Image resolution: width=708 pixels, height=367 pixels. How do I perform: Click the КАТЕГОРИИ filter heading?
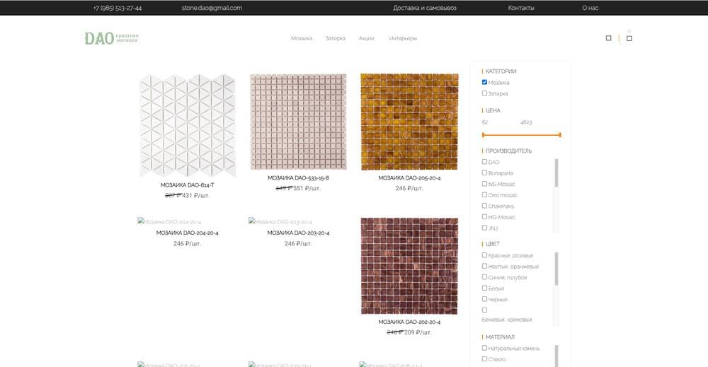tap(501, 71)
